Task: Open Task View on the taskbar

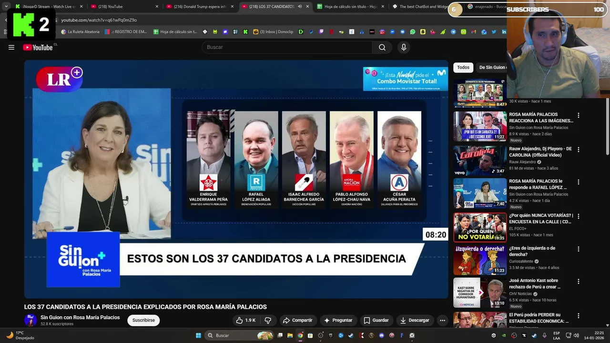Action: coord(280,335)
